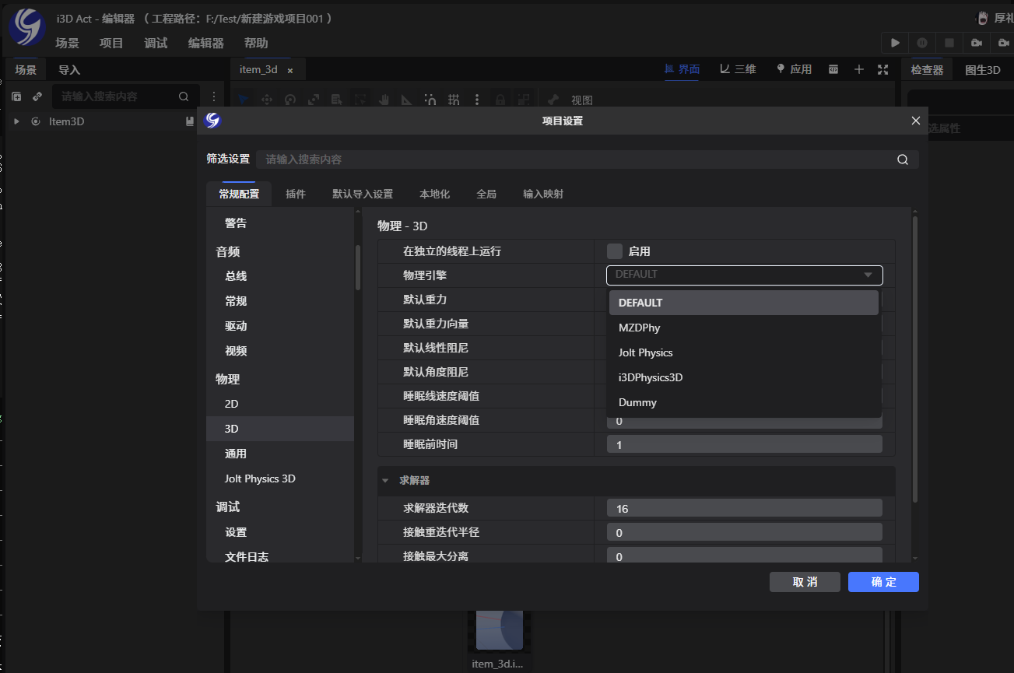1014x673 pixels.
Task: Toggle the grid snap icon
Action: pyautogui.click(x=454, y=100)
